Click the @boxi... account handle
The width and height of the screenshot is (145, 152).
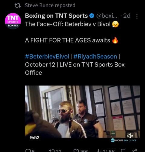pyautogui.click(x=107, y=16)
